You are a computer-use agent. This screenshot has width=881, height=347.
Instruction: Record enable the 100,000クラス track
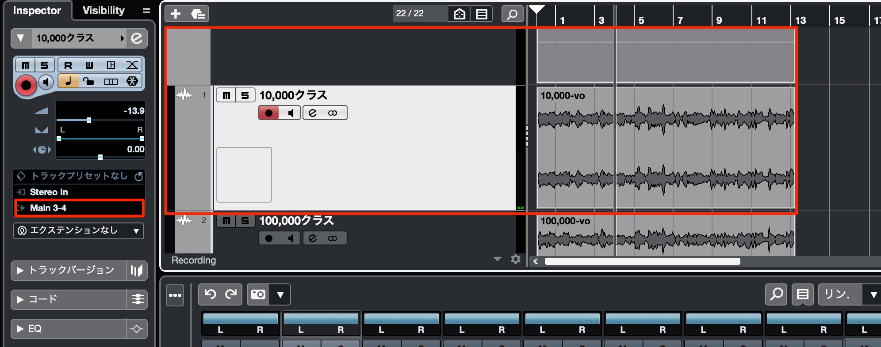pyautogui.click(x=269, y=238)
